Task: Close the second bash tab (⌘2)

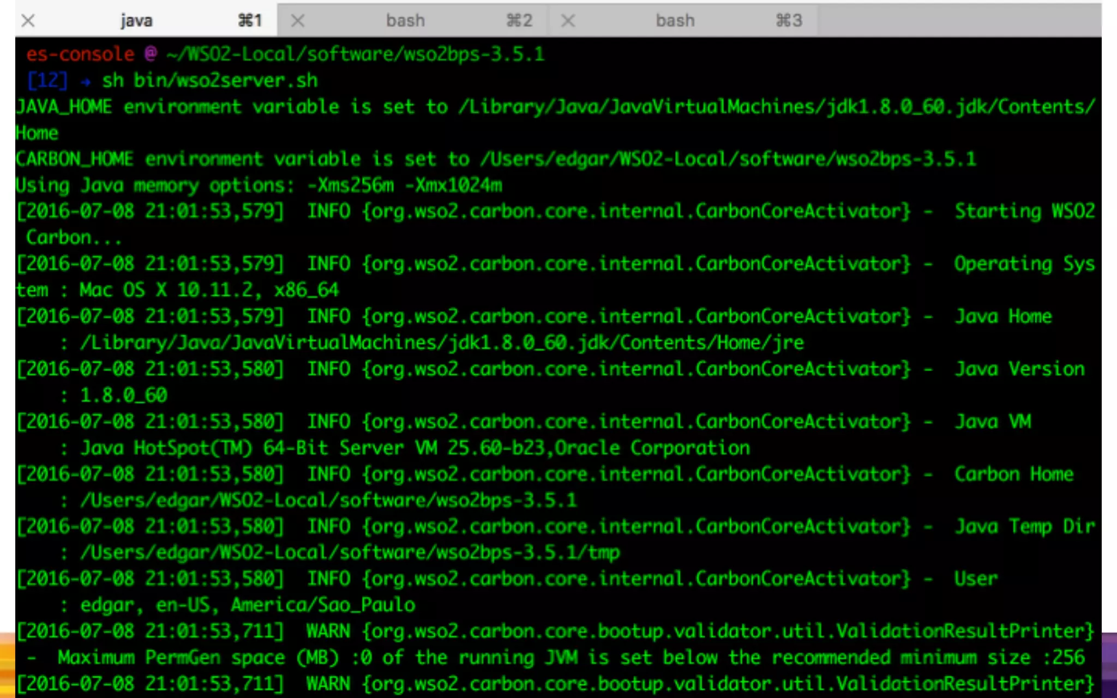Action: [x=297, y=21]
